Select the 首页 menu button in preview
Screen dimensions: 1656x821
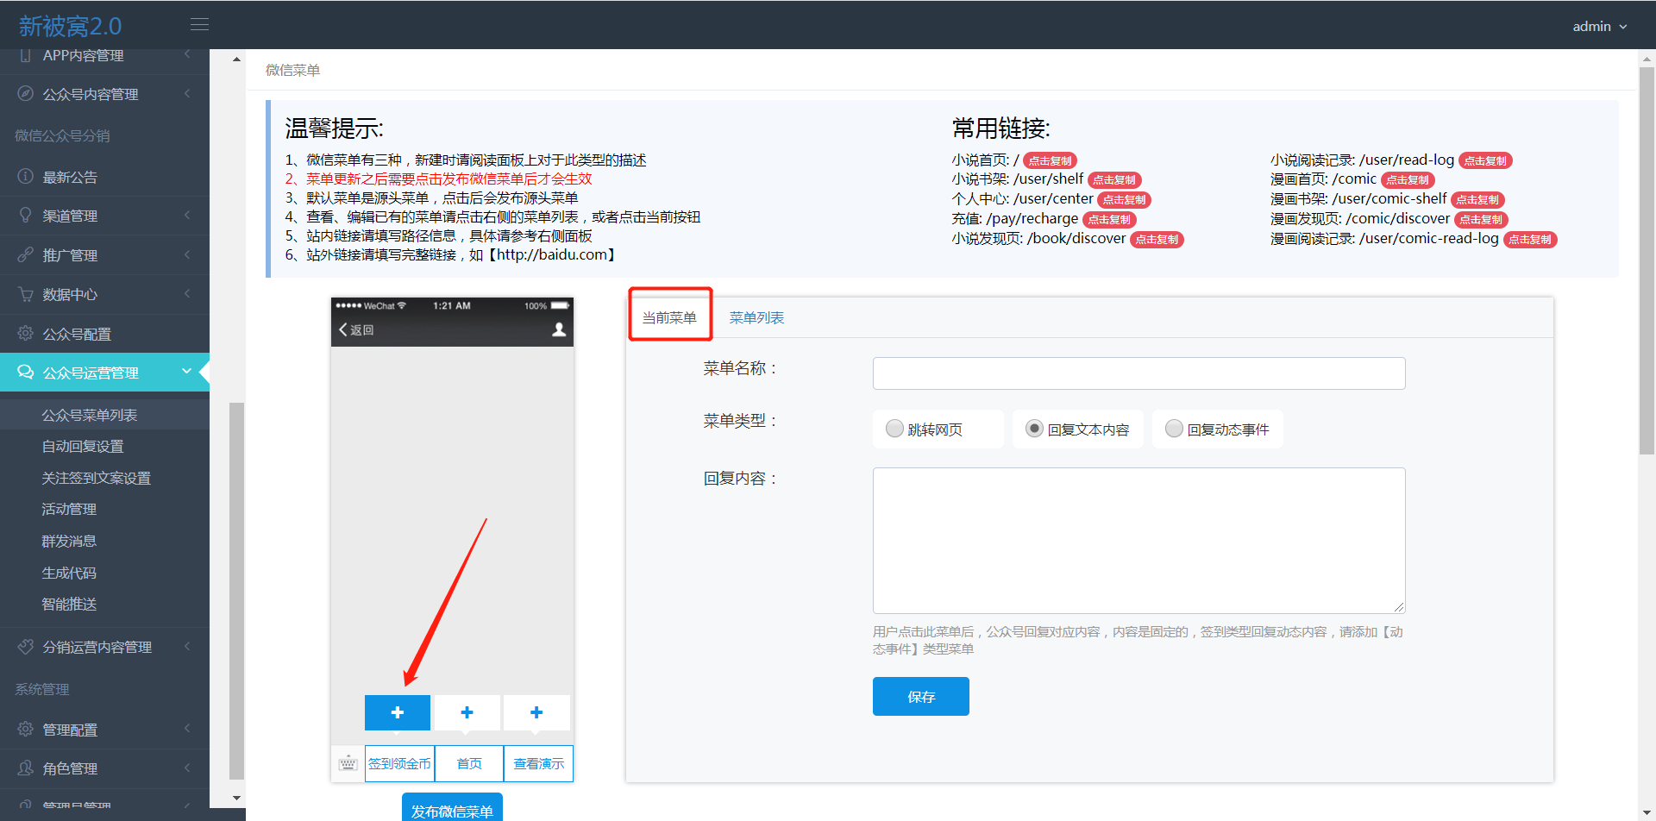pos(469,763)
